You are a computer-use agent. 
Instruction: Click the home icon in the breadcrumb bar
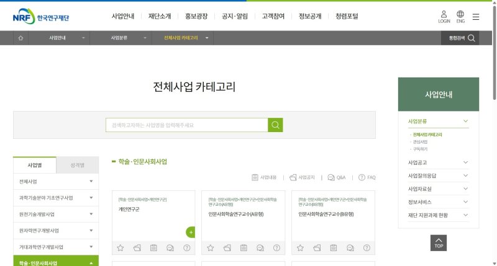pyautogui.click(x=21, y=38)
